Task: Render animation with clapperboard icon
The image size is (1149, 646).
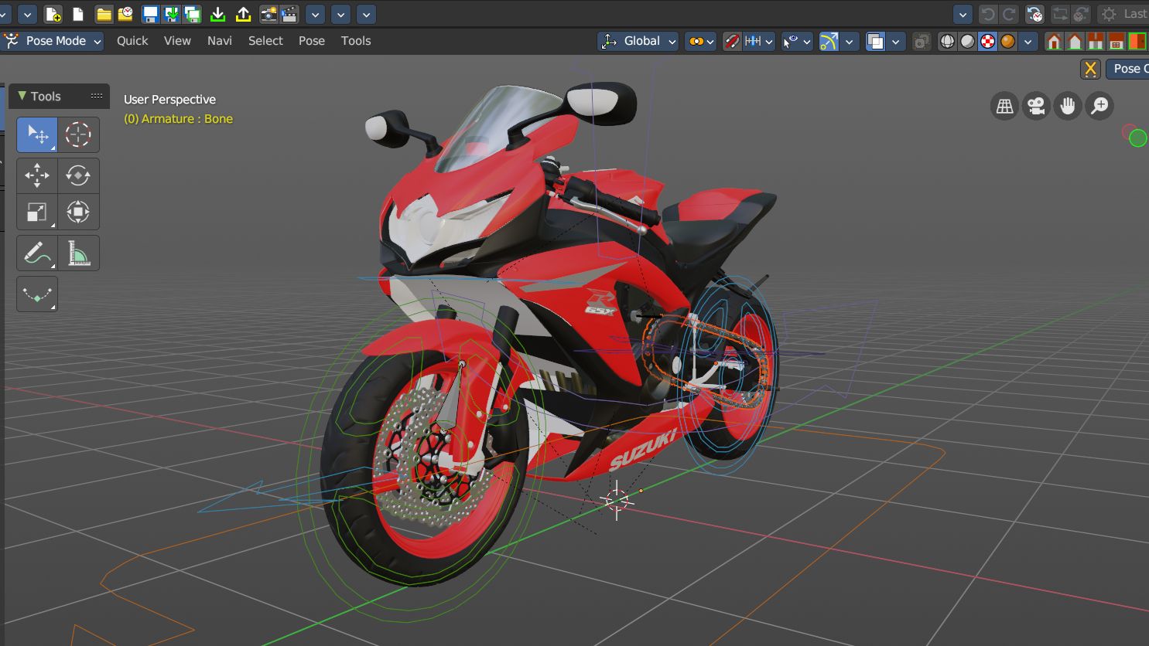Action: coord(289,14)
